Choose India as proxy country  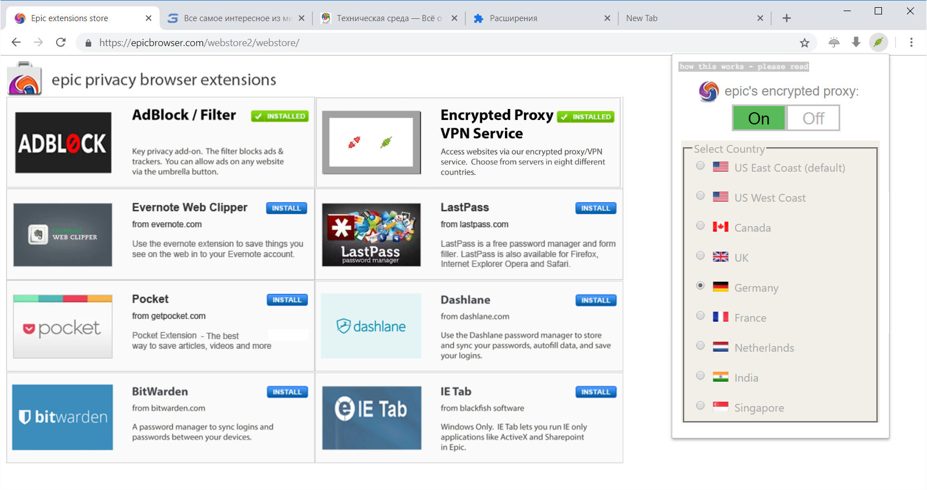(701, 376)
